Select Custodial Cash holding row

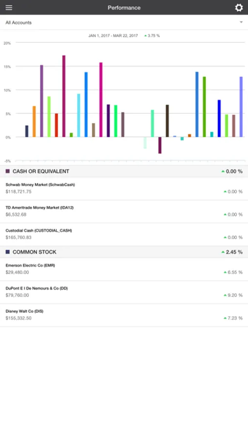[x=124, y=235]
